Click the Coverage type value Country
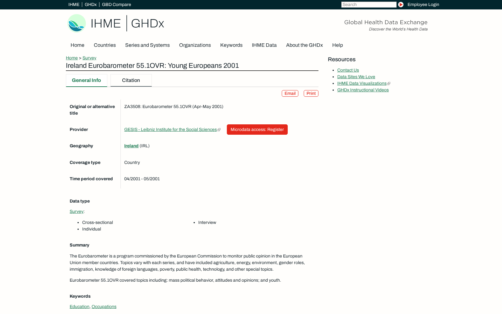This screenshot has height=314, width=502. click(x=132, y=163)
